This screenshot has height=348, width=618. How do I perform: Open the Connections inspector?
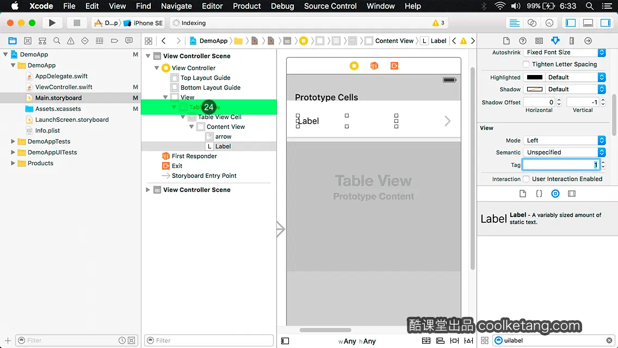(x=588, y=41)
